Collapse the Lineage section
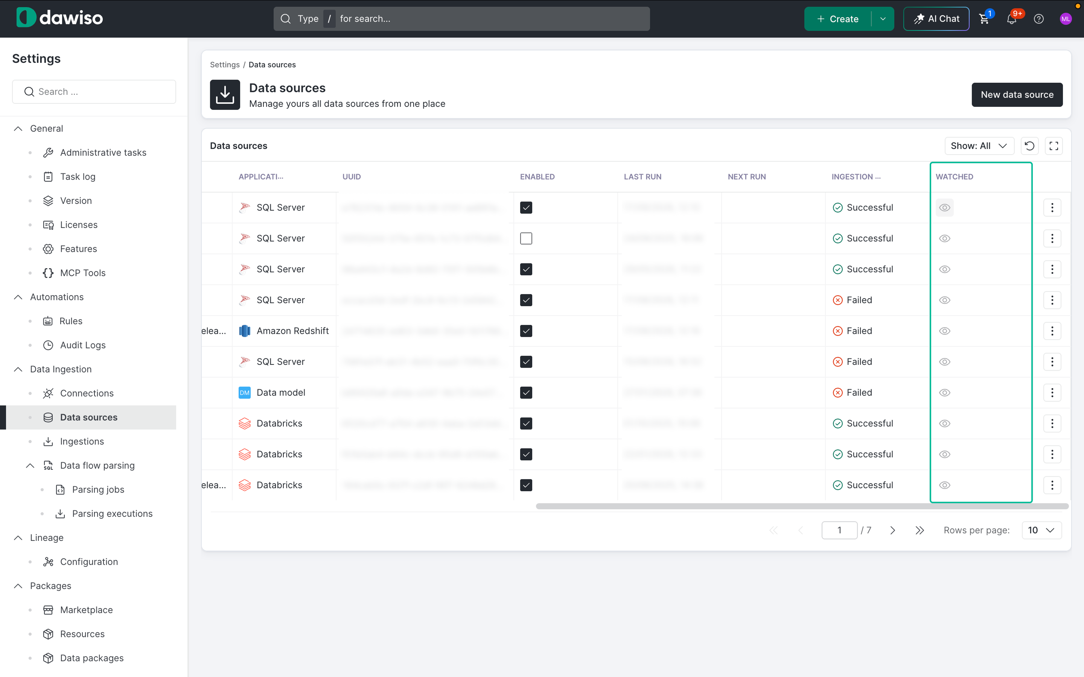1084x677 pixels. 18,538
